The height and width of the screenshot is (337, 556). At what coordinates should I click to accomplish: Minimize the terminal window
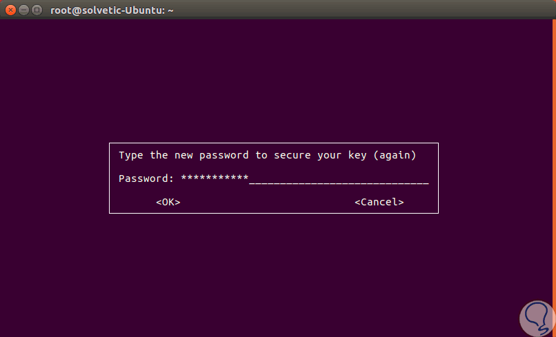[x=23, y=10]
